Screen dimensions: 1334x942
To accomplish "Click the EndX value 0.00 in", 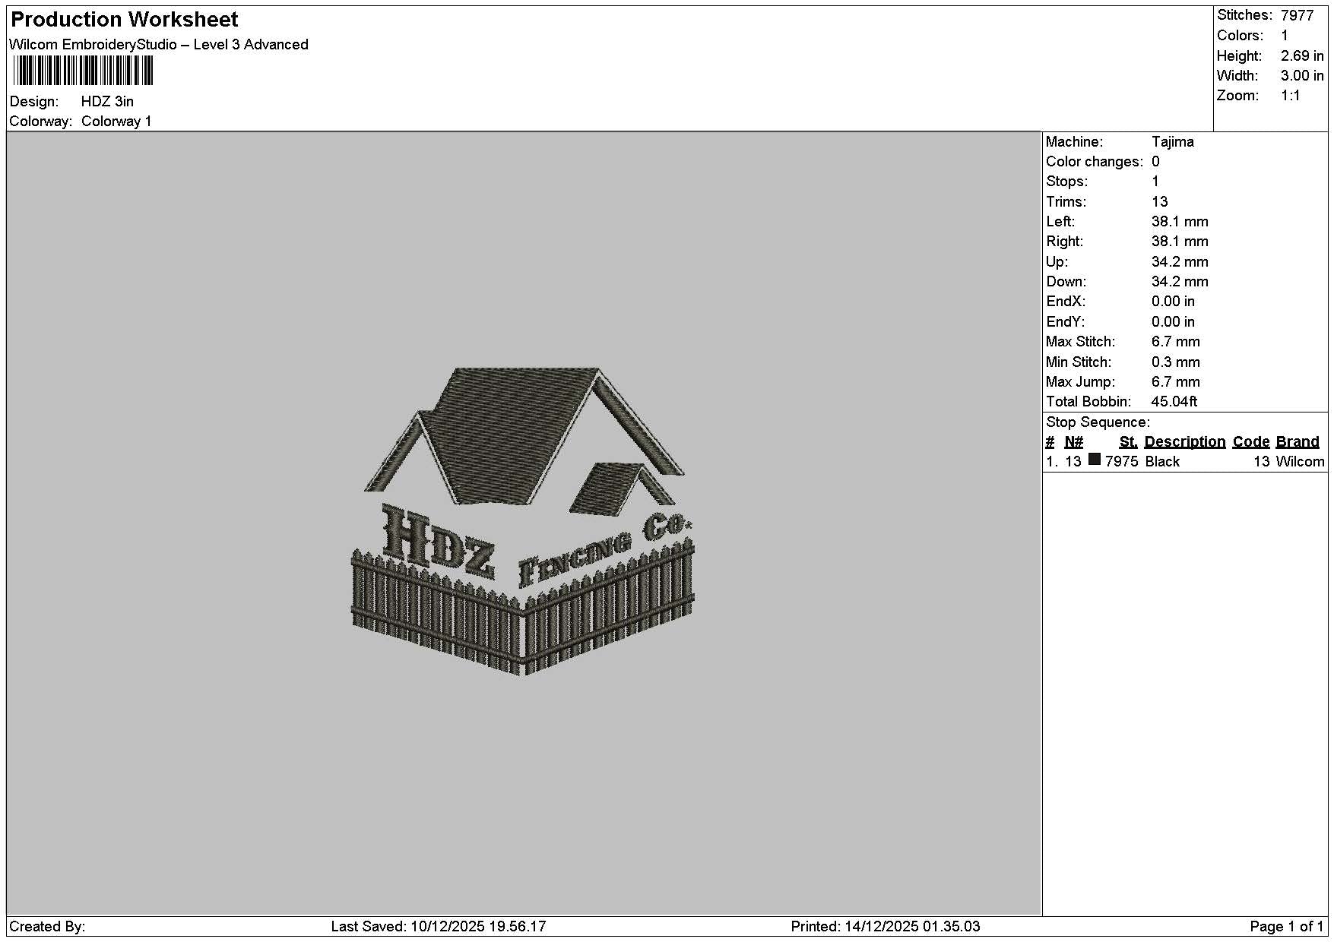I will [x=1173, y=302].
